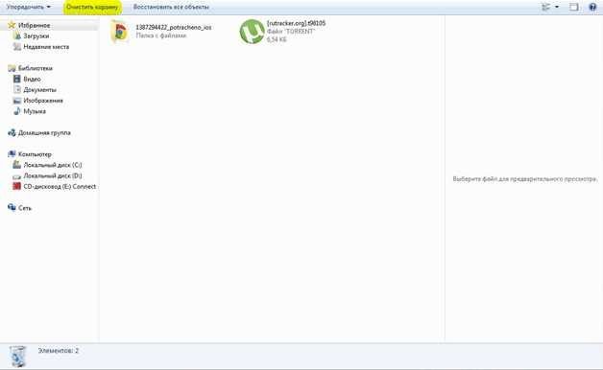Open the Загрузки folder

point(36,36)
